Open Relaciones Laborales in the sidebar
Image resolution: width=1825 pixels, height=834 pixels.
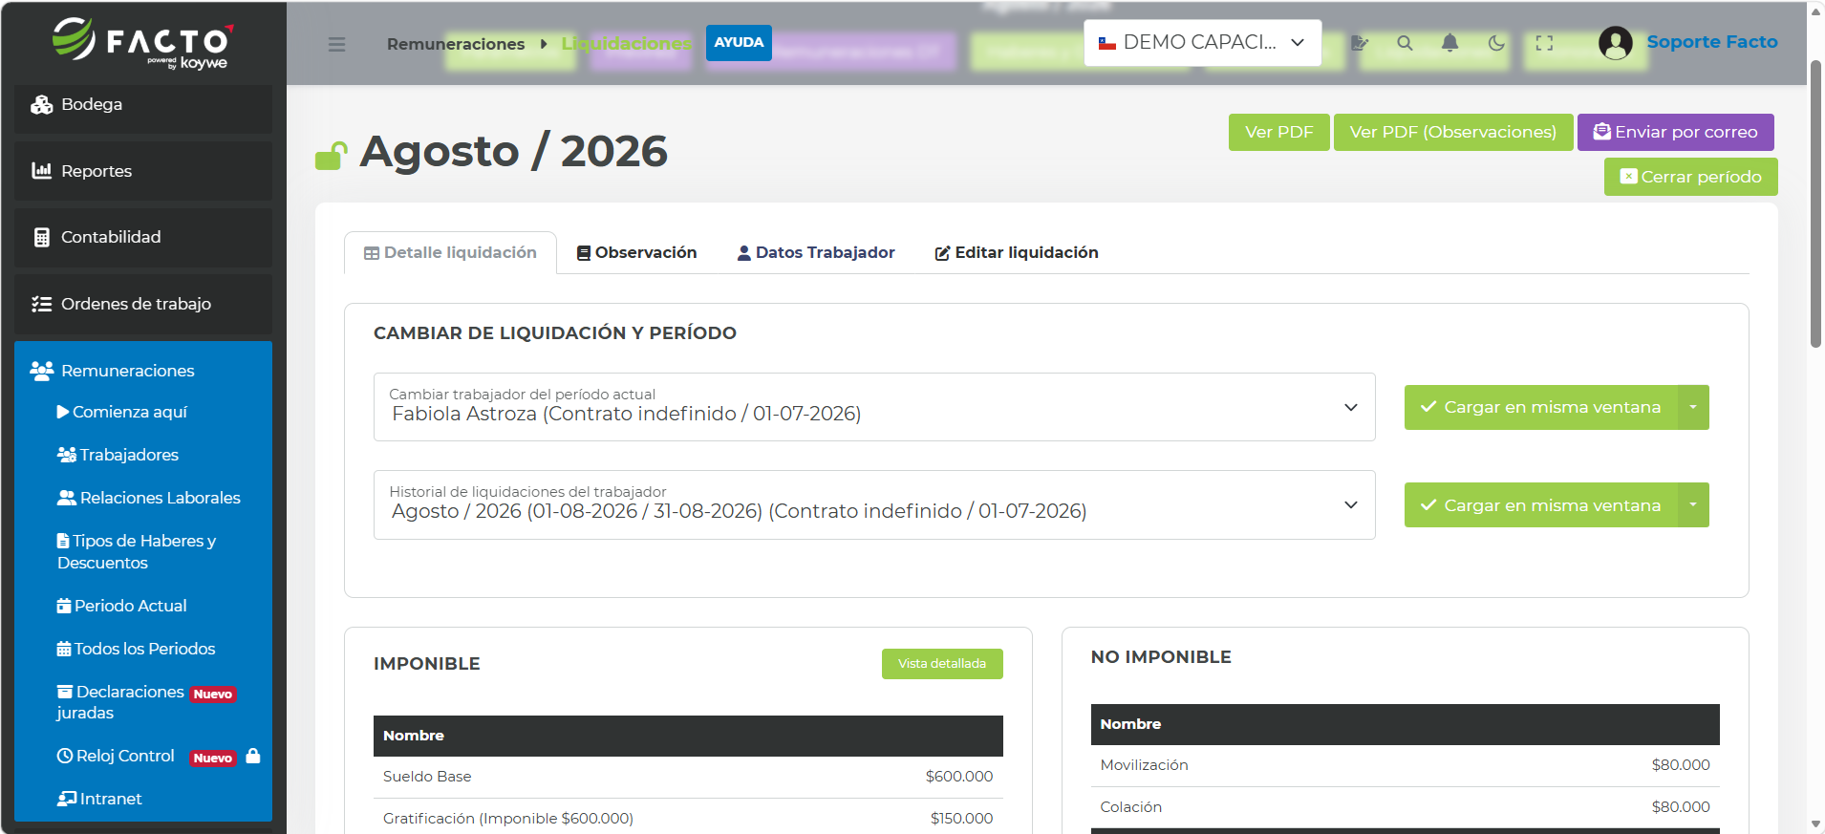pos(149,498)
